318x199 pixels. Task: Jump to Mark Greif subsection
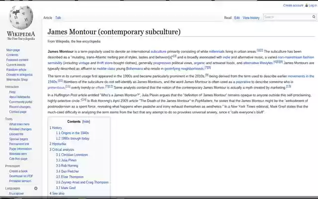tap(66, 188)
